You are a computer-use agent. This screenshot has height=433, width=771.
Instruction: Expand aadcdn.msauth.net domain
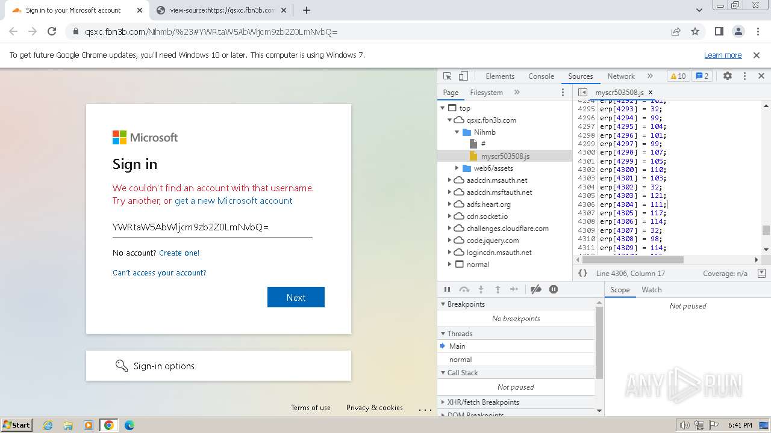click(x=449, y=180)
